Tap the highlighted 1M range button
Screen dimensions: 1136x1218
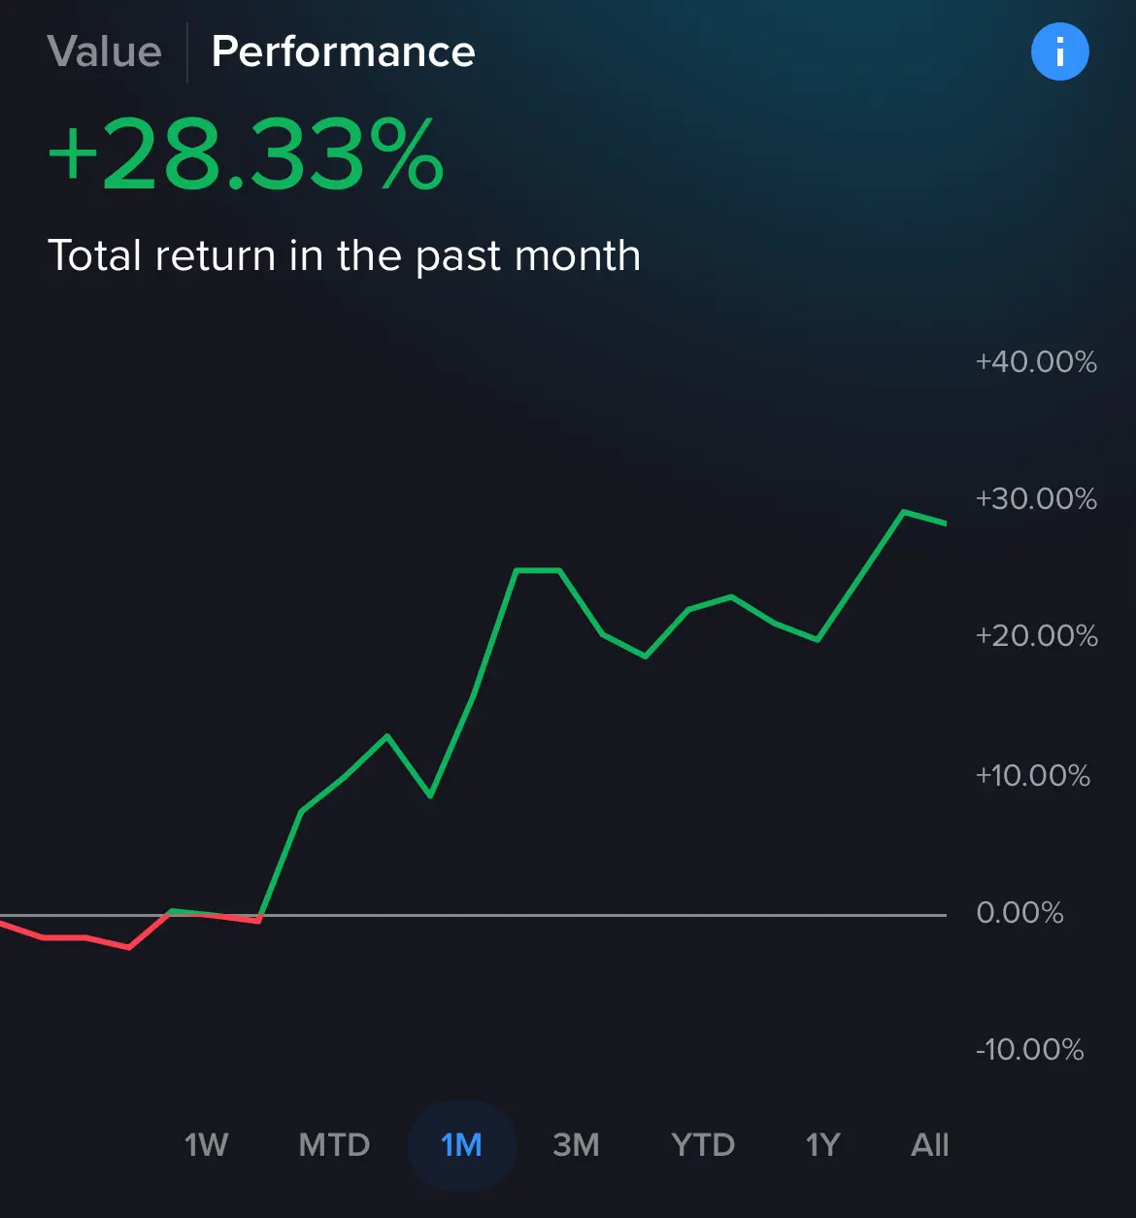(x=461, y=1145)
